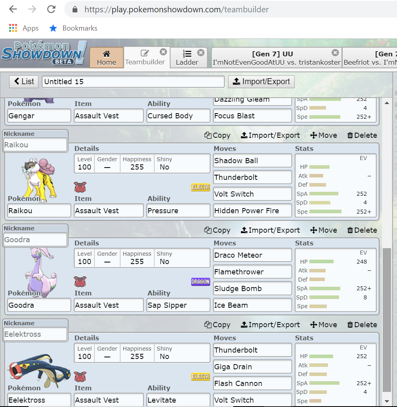397x407 pixels.
Task: Open Raikou's Stats EV panel
Action: coord(336,185)
